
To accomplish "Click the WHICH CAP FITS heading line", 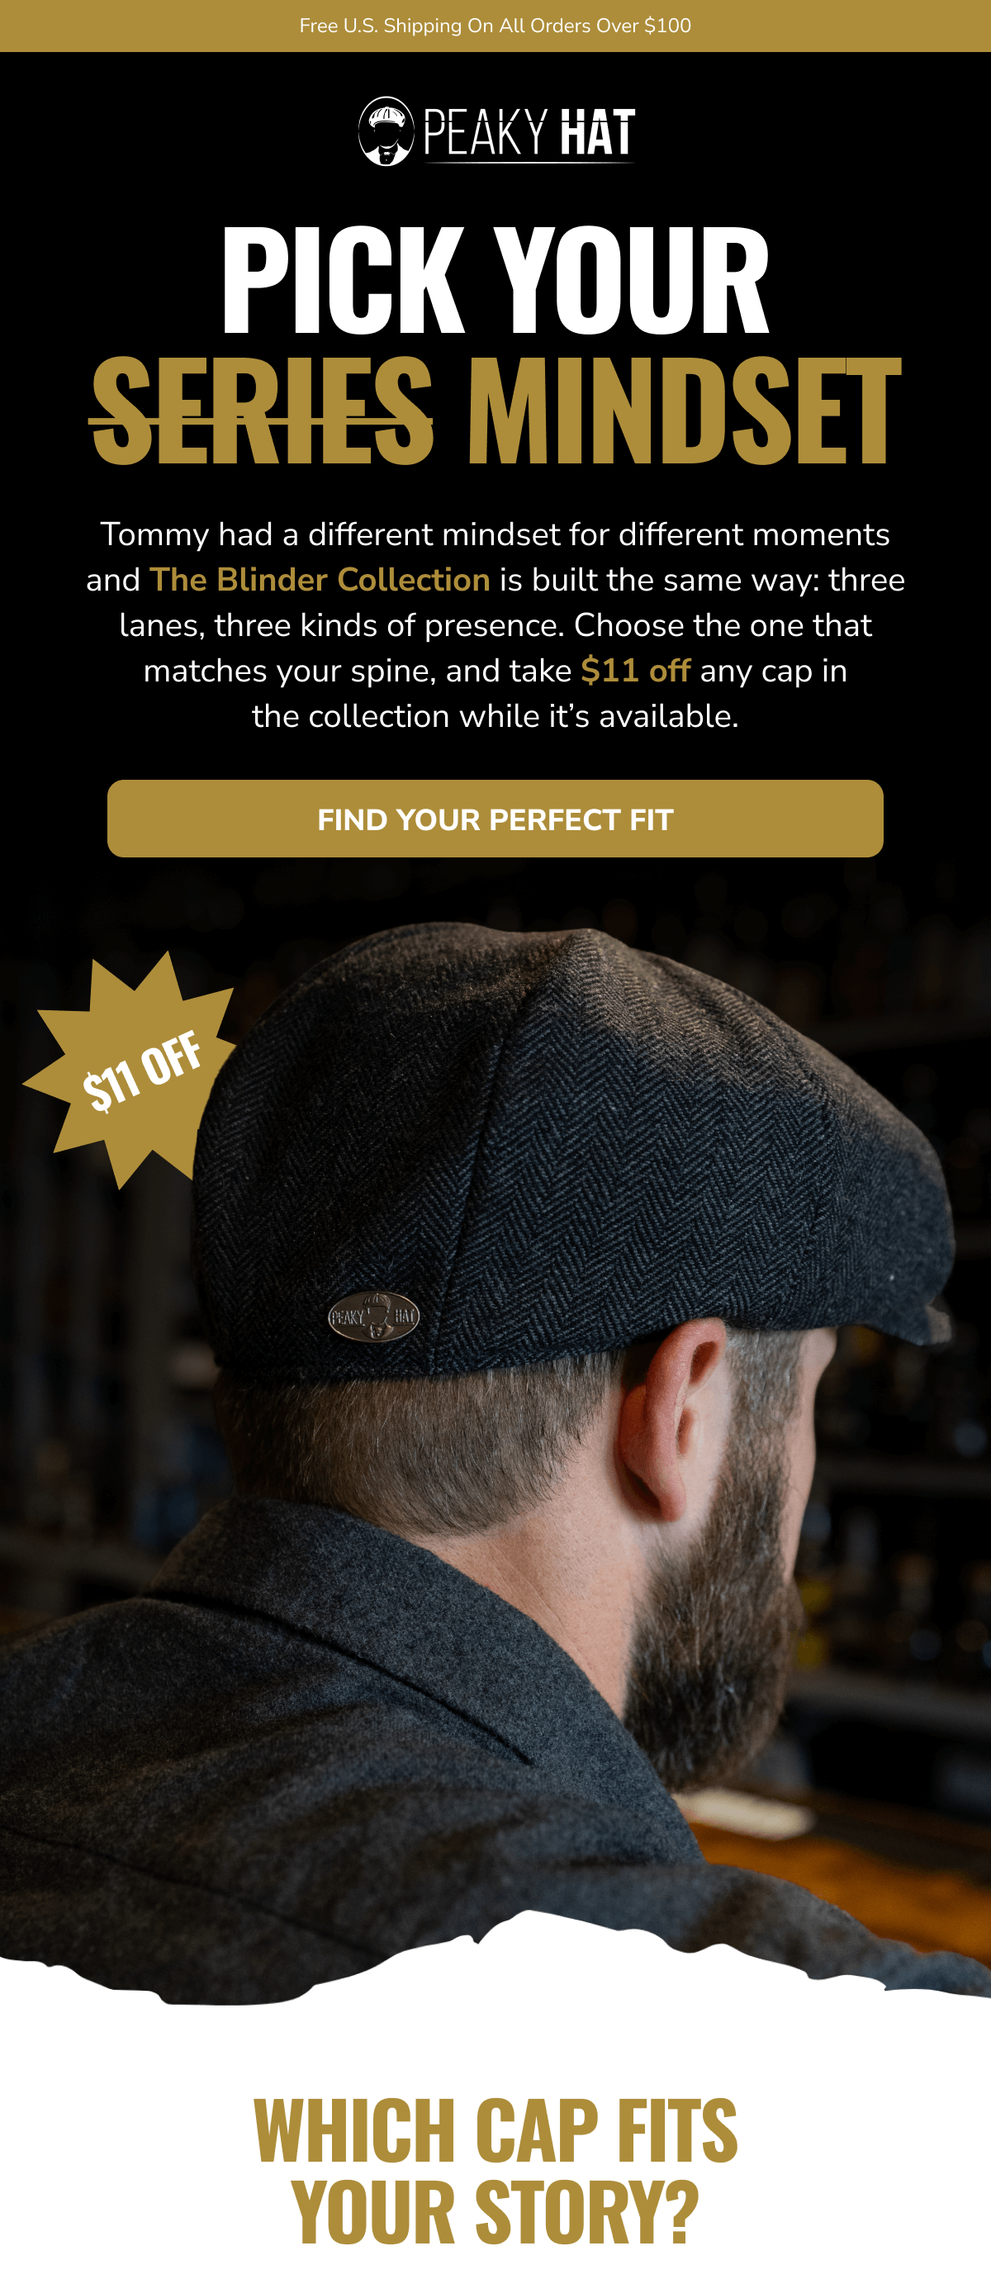I will (495, 2130).
